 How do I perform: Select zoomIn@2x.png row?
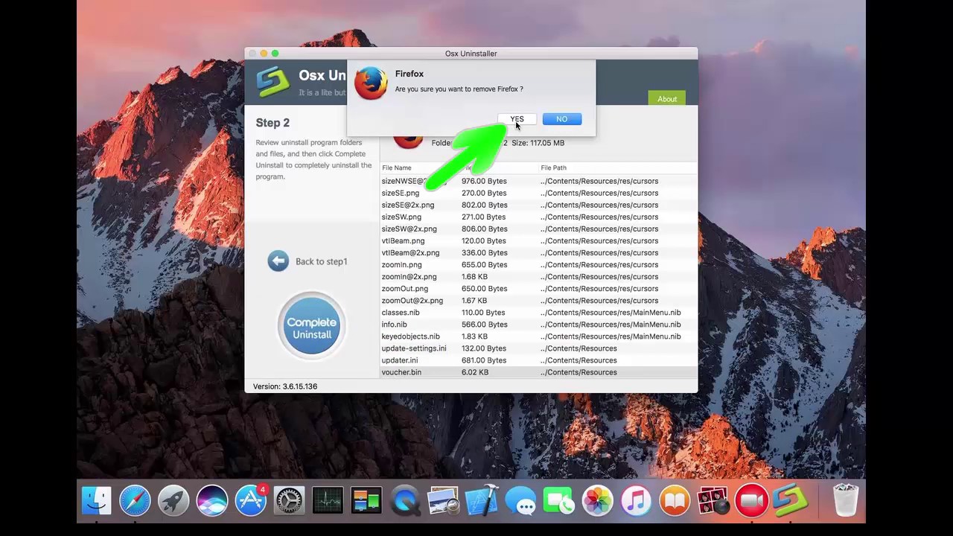click(539, 276)
